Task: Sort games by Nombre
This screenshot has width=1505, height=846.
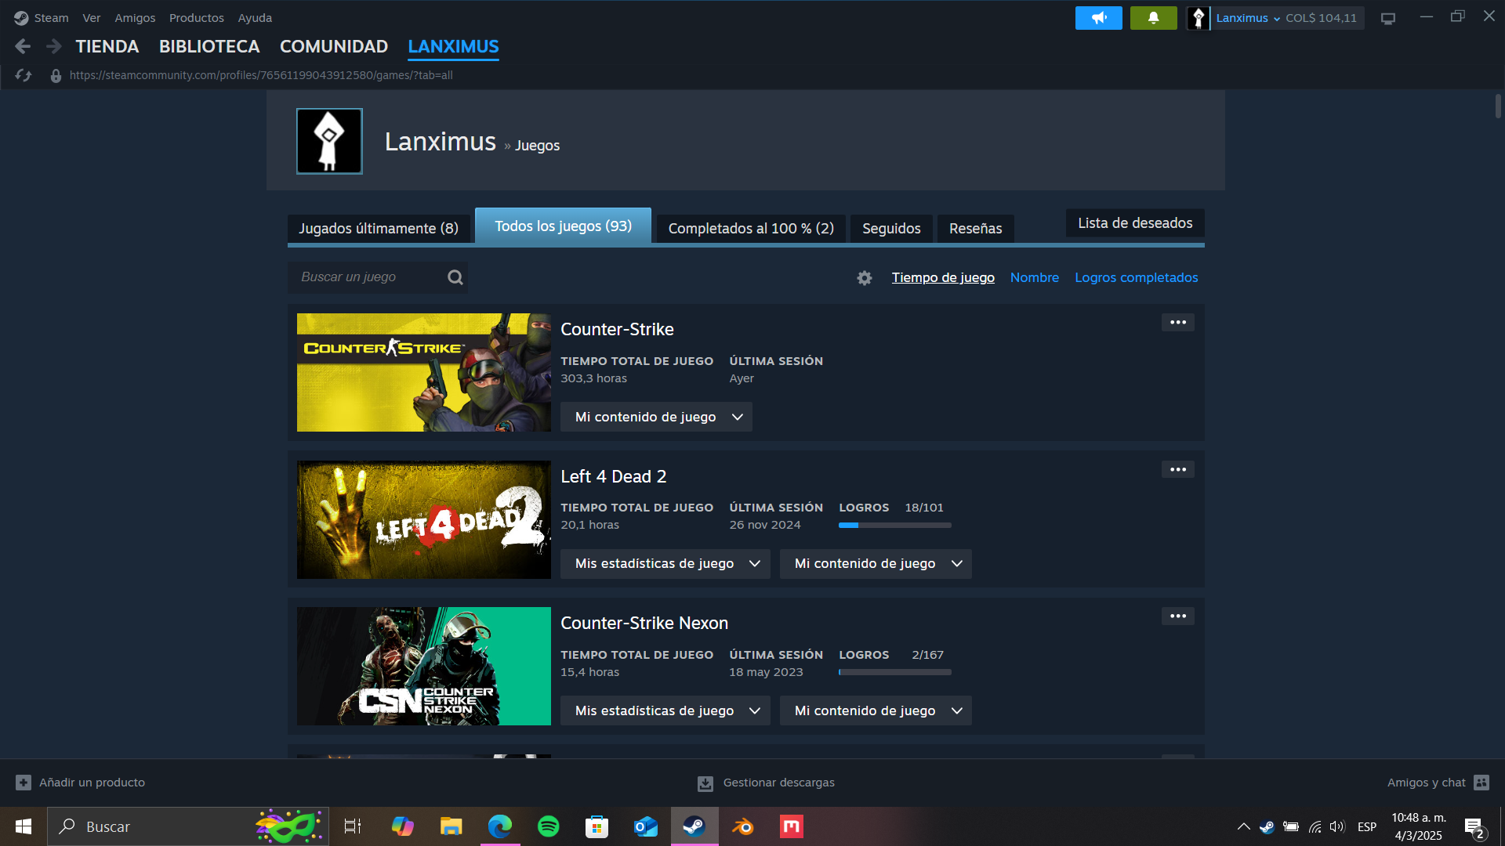Action: (1034, 277)
